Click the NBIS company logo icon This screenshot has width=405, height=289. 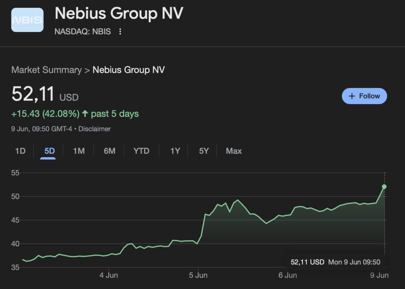pyautogui.click(x=27, y=20)
